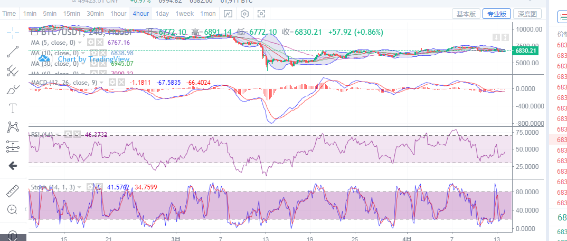The height and width of the screenshot is (241, 567).
Task: Click the 4月 date on time axis
Action: pyautogui.click(x=408, y=238)
